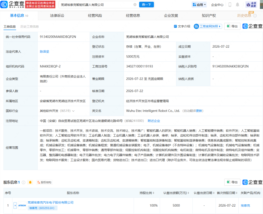
Task: Open 股权结构 button
Action: (44, 182)
